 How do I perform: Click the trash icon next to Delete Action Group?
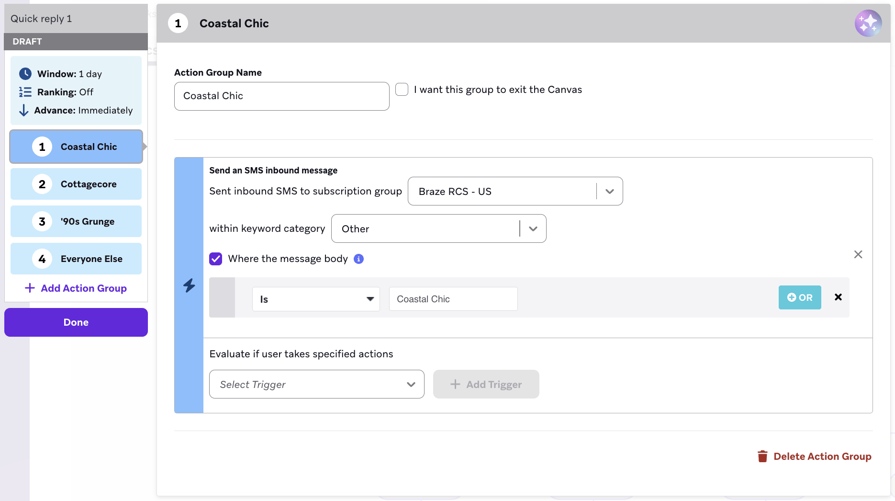[x=763, y=456]
